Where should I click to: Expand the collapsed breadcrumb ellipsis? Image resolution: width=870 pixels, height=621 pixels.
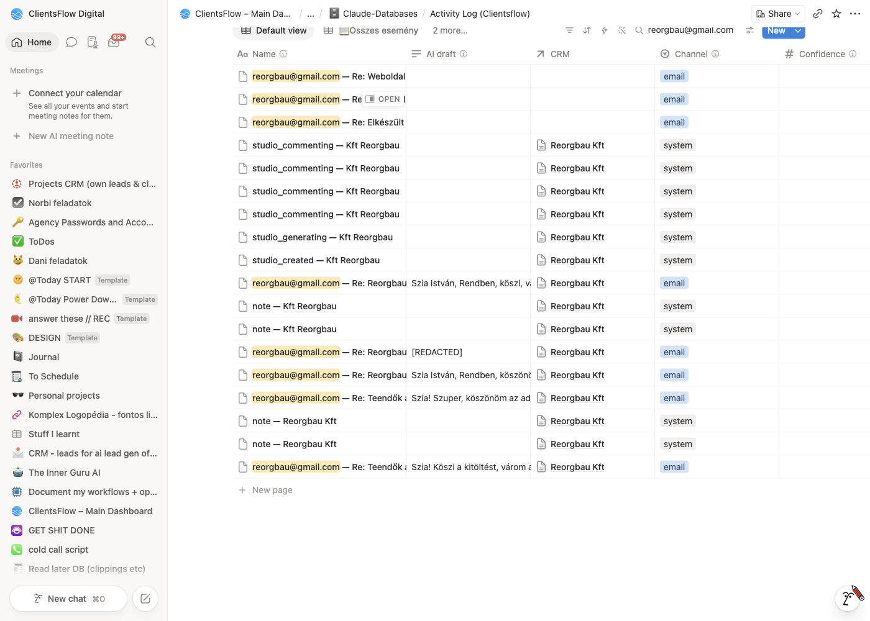(311, 14)
